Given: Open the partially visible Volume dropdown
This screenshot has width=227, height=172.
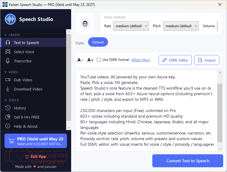Looking at the screenshot, I should [218, 26].
